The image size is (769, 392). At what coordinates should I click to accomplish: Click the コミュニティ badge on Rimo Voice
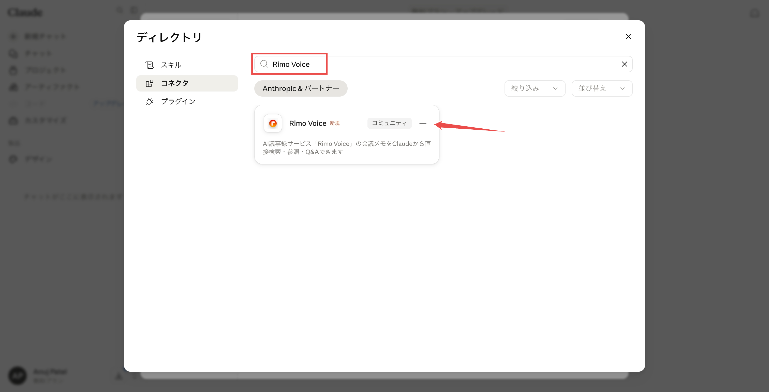(389, 123)
